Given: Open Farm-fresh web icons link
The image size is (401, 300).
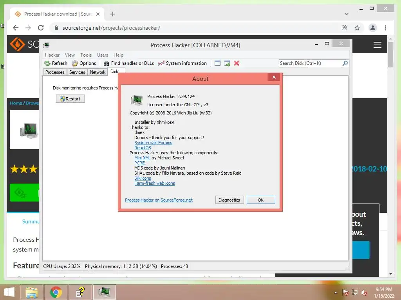Looking at the screenshot, I should point(155,184).
